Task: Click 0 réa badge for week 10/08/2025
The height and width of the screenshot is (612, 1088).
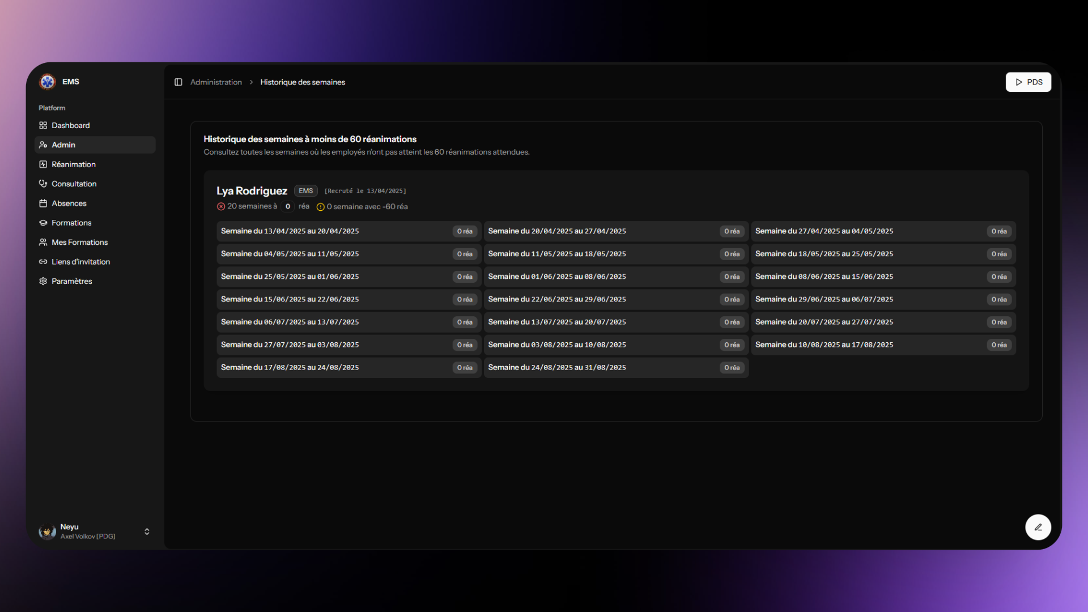Action: [998, 345]
